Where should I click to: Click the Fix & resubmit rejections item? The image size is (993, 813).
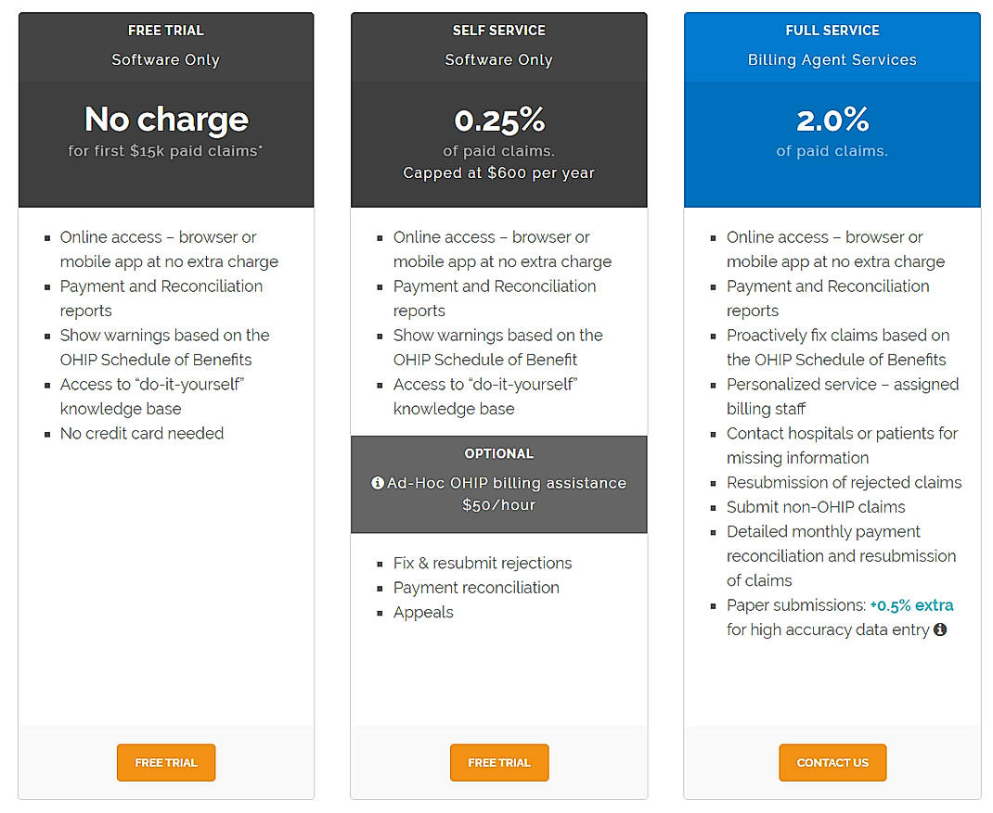click(x=483, y=563)
